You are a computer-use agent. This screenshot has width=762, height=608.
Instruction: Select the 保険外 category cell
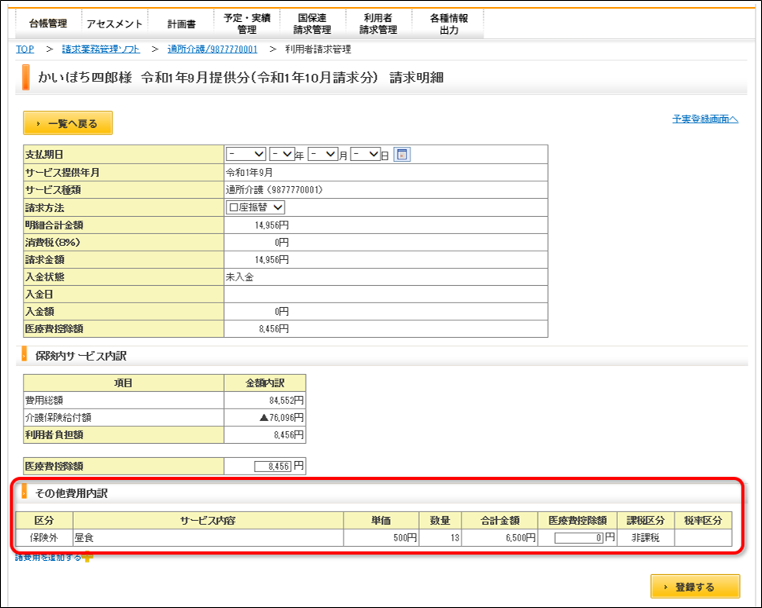coord(44,537)
